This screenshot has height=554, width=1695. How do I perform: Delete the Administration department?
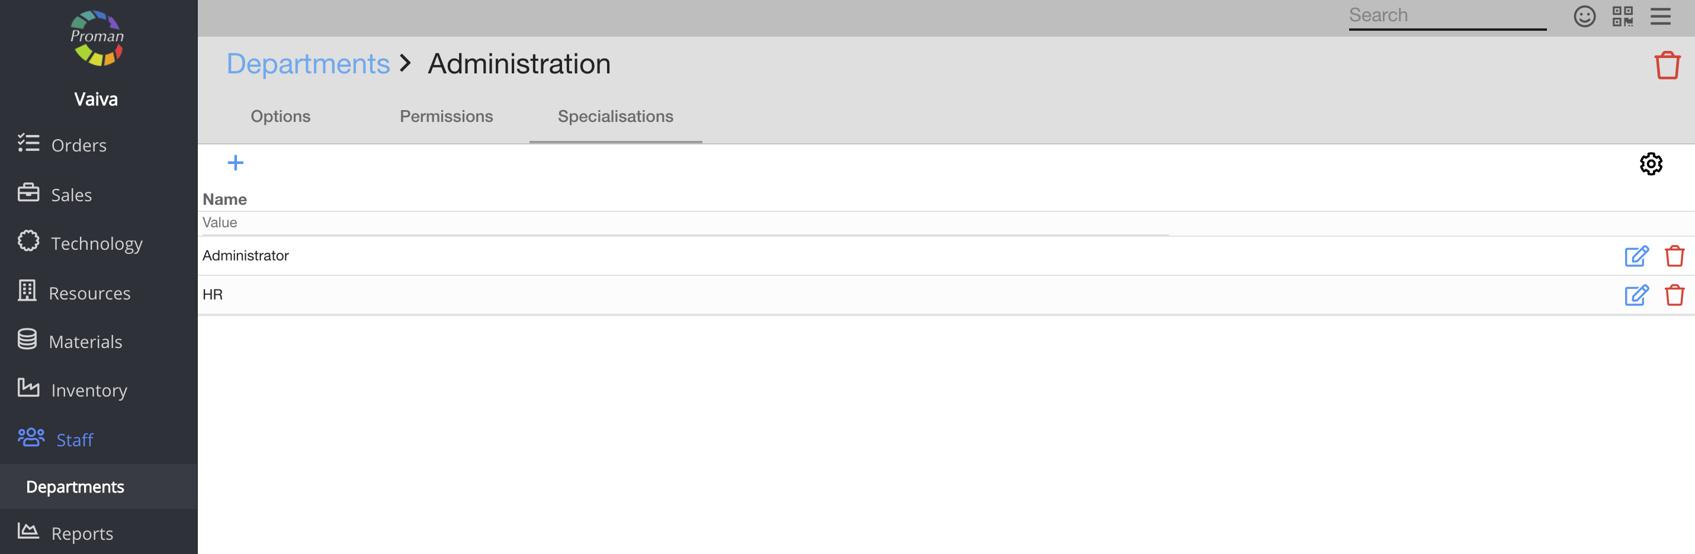coord(1667,65)
